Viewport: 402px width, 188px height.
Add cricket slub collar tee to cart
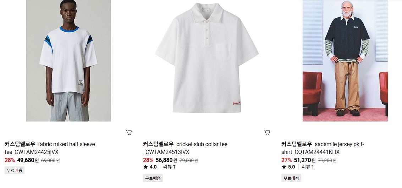tap(267, 133)
